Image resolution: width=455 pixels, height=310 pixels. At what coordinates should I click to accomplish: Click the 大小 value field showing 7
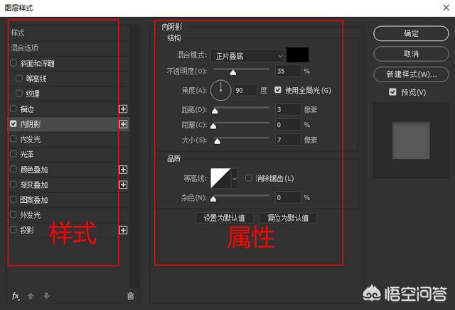(x=288, y=140)
